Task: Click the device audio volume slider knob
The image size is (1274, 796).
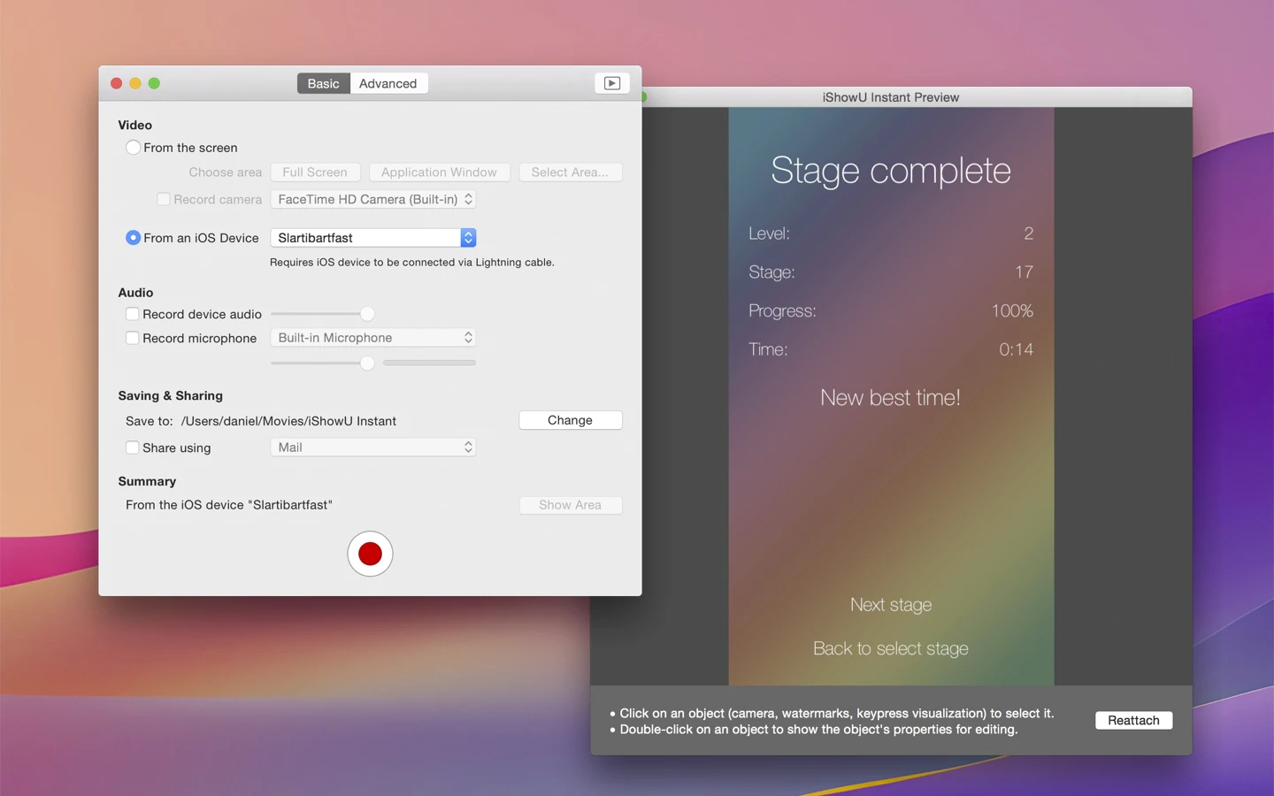Action: [367, 314]
